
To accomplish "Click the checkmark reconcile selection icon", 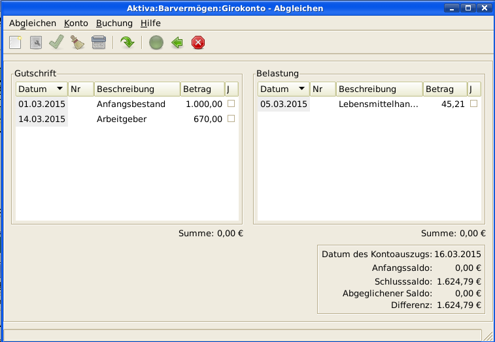I will point(56,43).
